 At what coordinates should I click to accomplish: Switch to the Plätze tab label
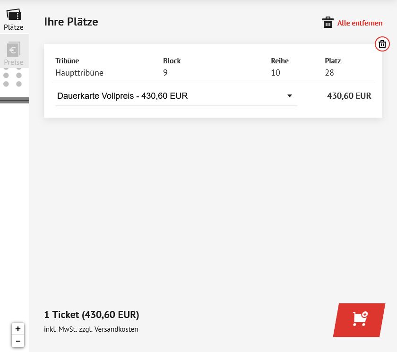pyautogui.click(x=14, y=27)
